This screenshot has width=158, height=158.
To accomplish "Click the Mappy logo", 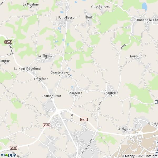I will click(x=8, y=155).
